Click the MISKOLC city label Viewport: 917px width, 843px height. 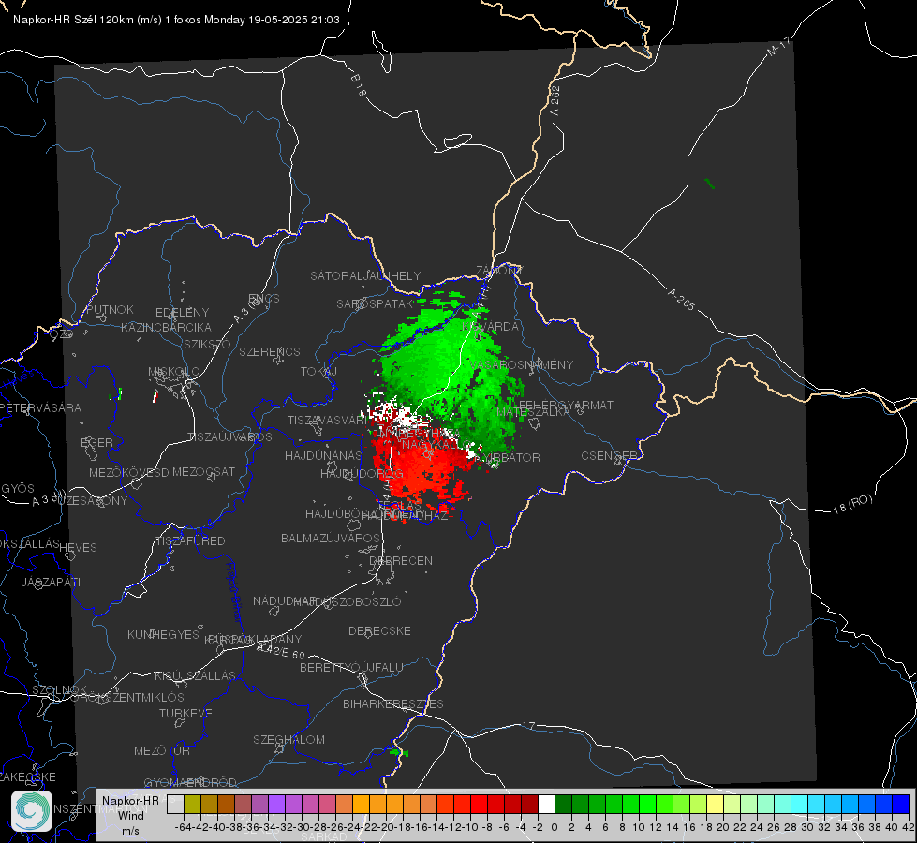coord(173,372)
